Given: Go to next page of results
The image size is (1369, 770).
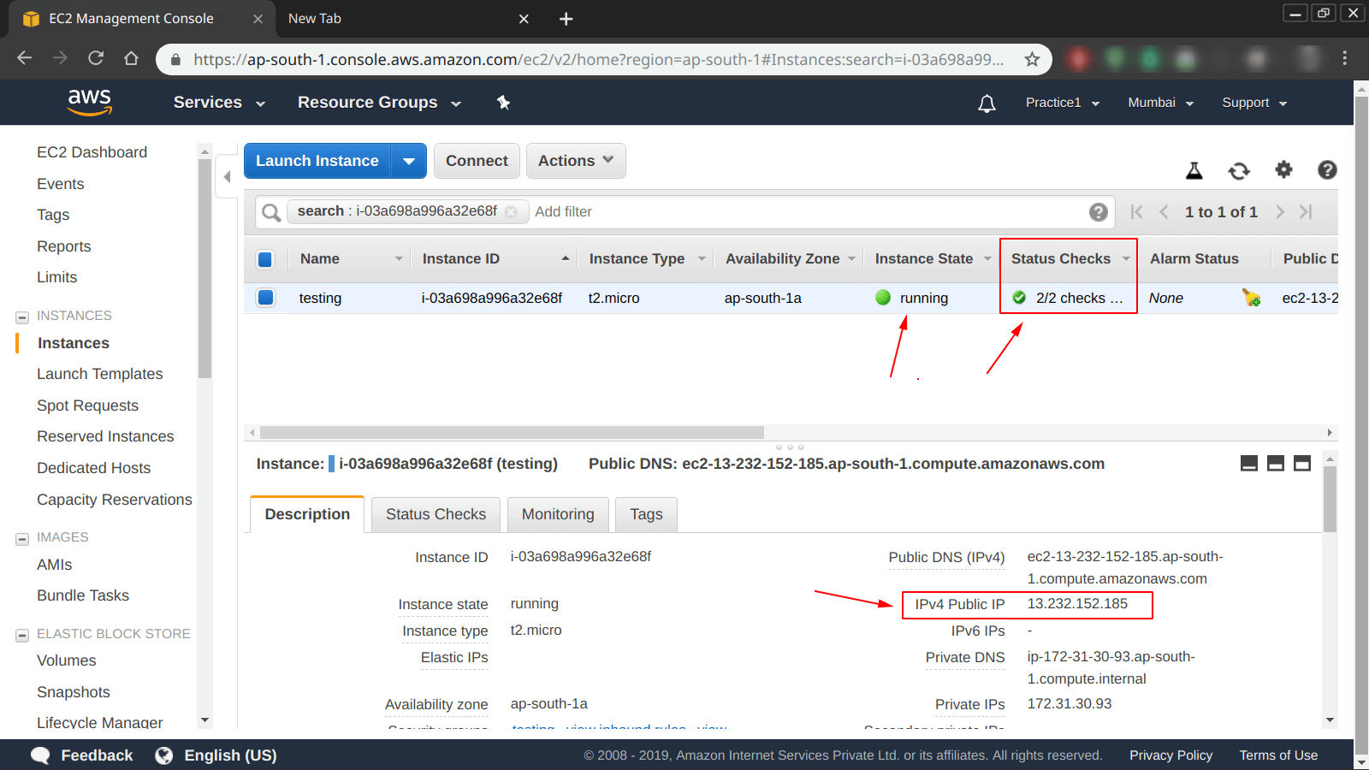Looking at the screenshot, I should pyautogui.click(x=1280, y=211).
